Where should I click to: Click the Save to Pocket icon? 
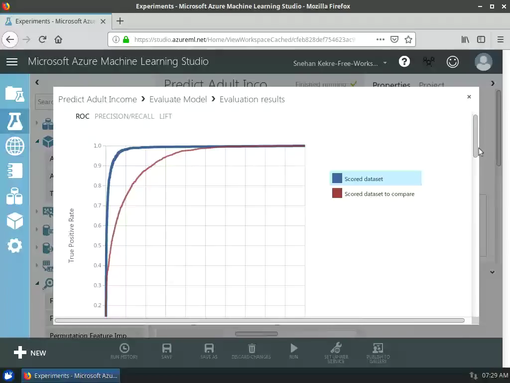pyautogui.click(x=394, y=39)
